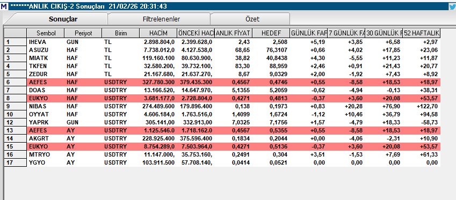
Task: Click the blank top-left grid corner header
Action: (x=16, y=33)
